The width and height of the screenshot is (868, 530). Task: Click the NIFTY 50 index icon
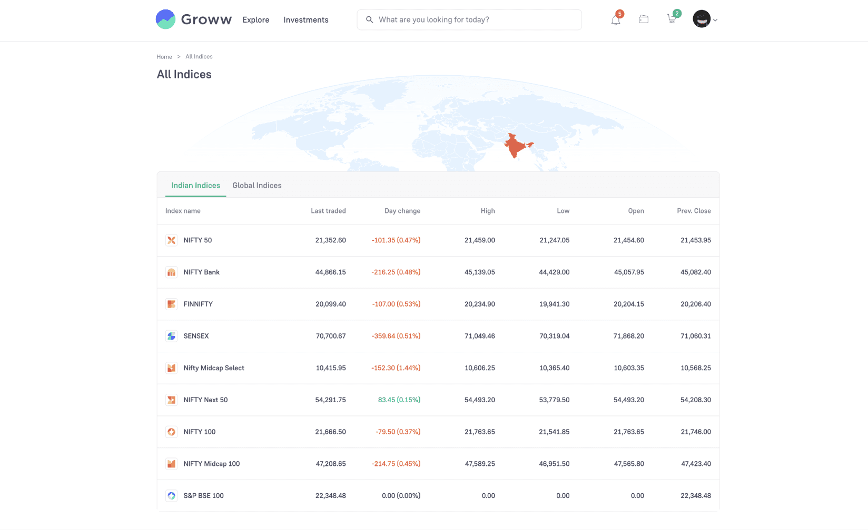tap(171, 240)
